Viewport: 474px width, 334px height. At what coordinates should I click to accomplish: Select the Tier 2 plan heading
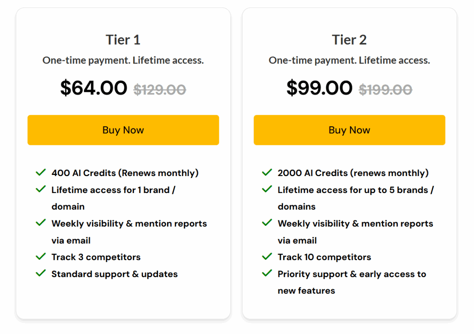pos(349,40)
